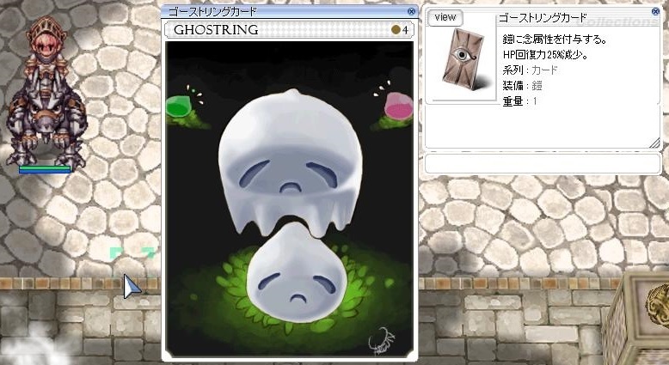
Task: Click the card window title bar ゴーストリングカード
Action: 289,12
